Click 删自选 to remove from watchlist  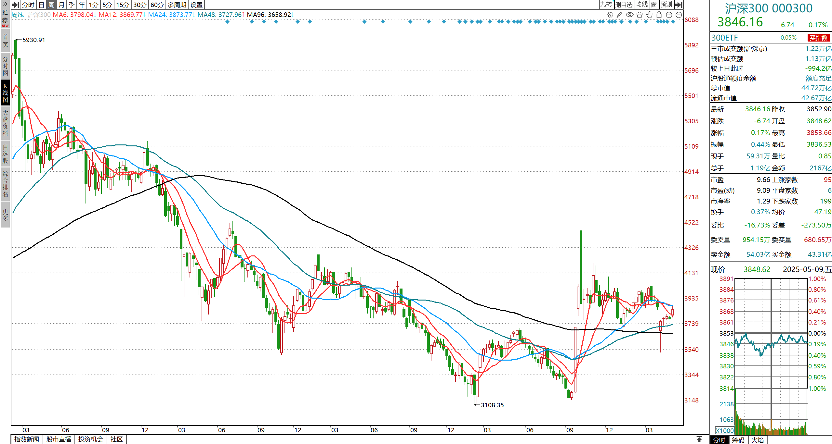coord(624,5)
